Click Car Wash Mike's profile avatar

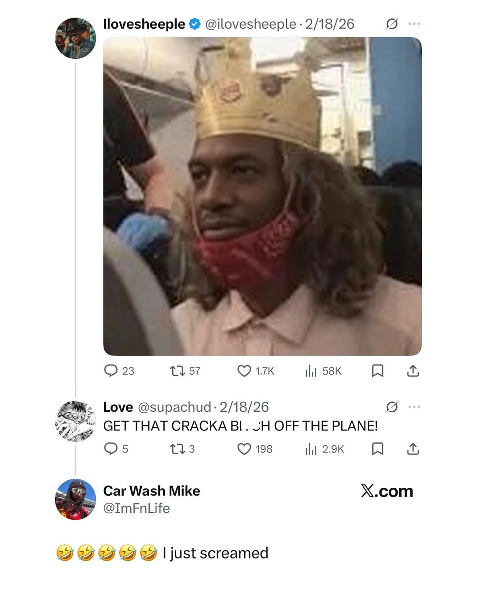click(x=75, y=499)
